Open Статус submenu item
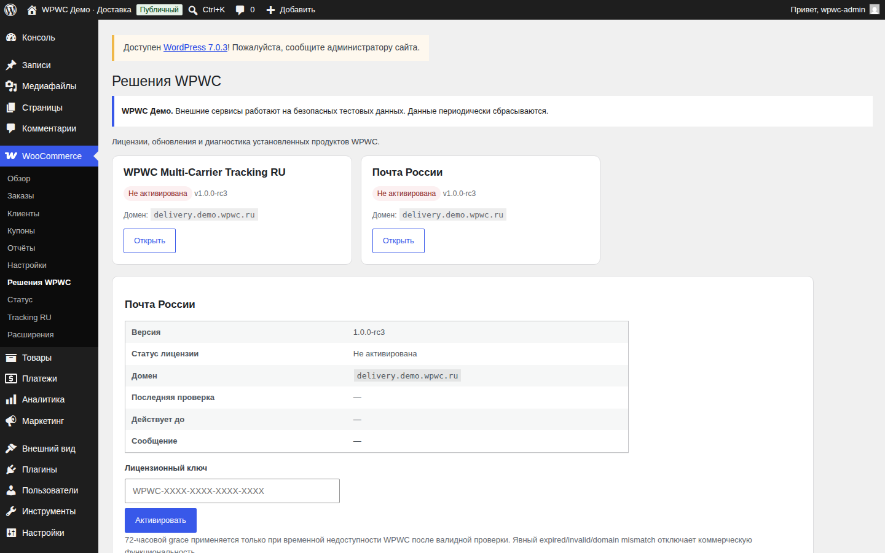The image size is (885, 553). [20, 300]
